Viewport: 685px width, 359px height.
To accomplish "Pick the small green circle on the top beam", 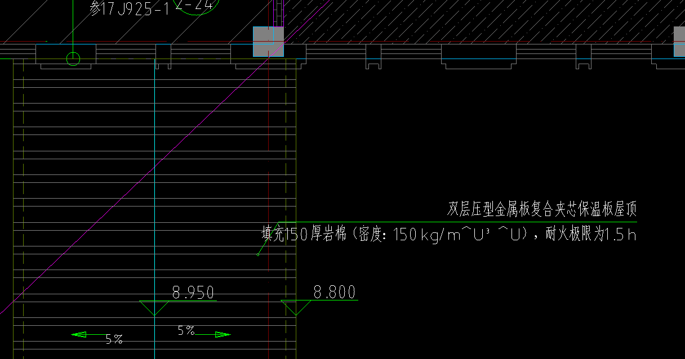I will click(x=73, y=59).
